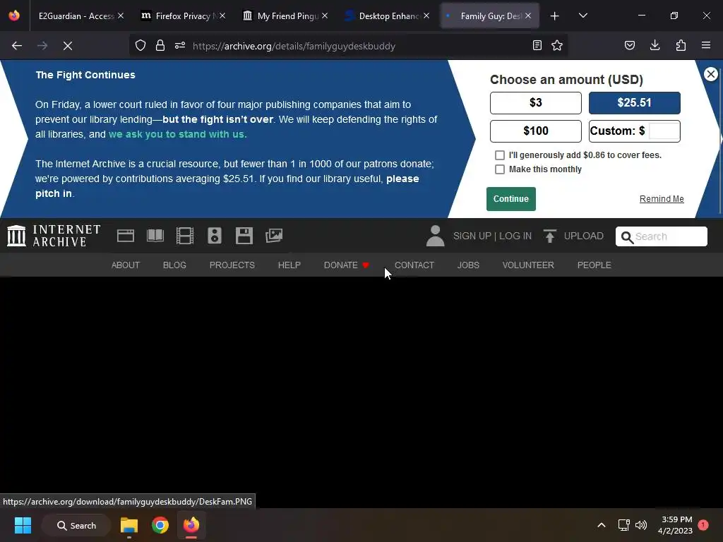Show site security padlock info
Viewport: 723px width, 542px height.
[x=160, y=46]
